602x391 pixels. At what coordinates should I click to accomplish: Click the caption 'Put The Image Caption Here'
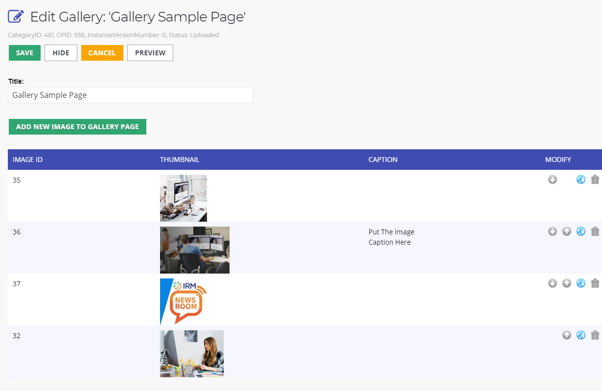[x=392, y=237]
